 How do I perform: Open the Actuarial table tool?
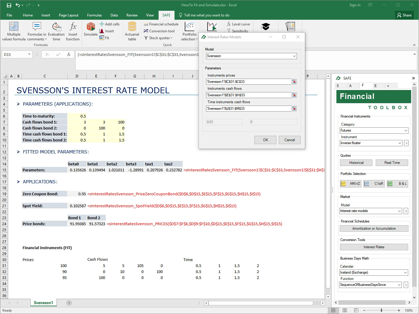(132, 31)
